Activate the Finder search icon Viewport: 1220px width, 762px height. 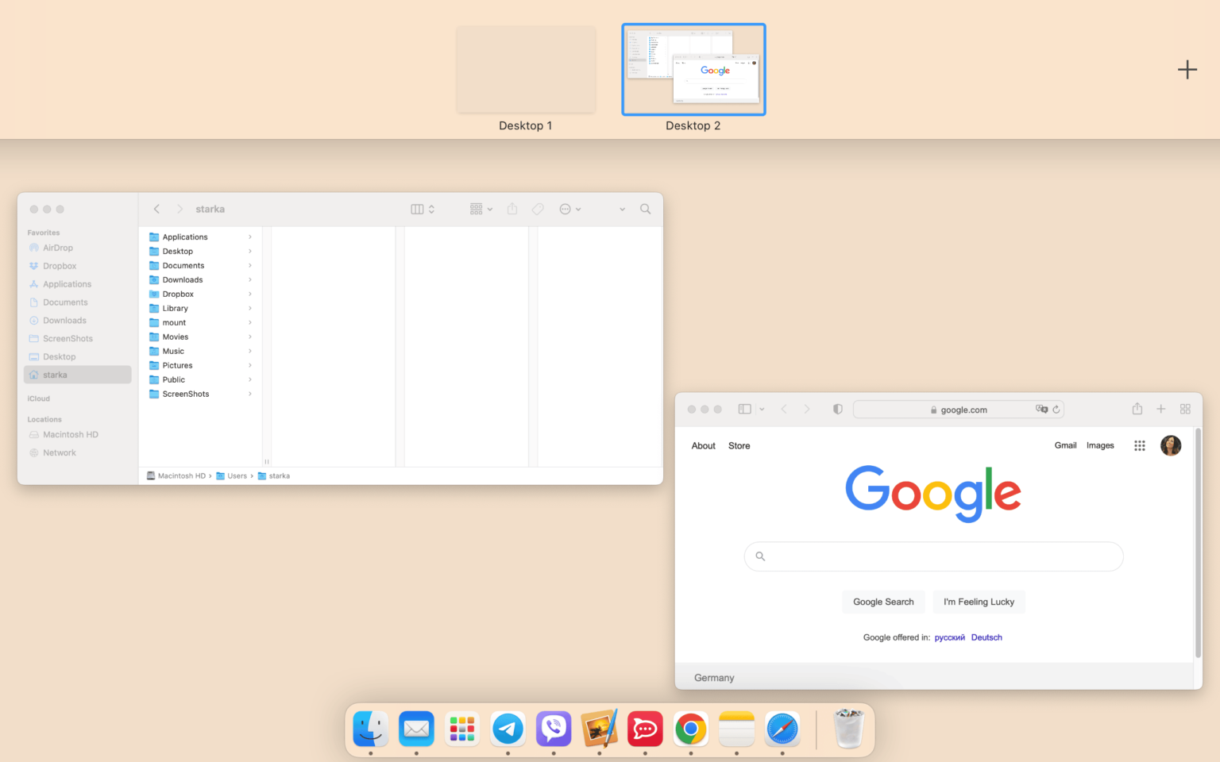645,209
